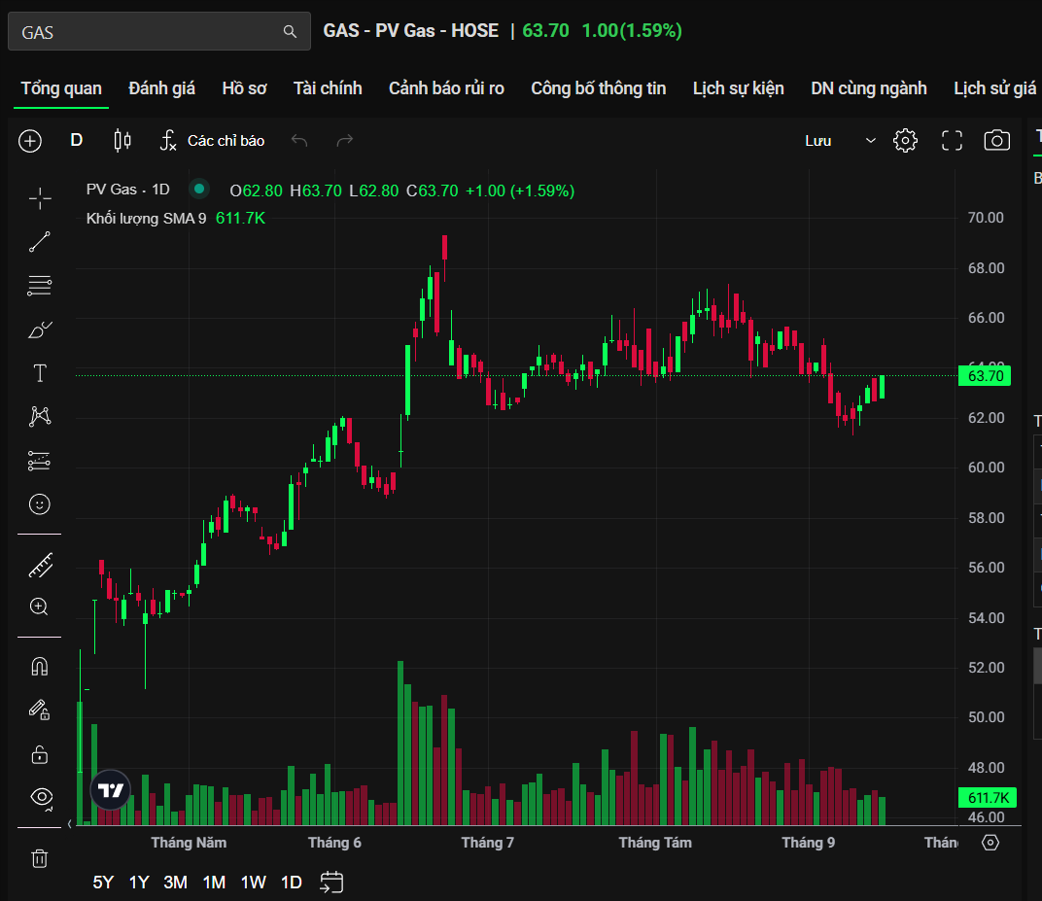Hide all drawings with eye icon
Image resolution: width=1042 pixels, height=901 pixels.
[41, 797]
